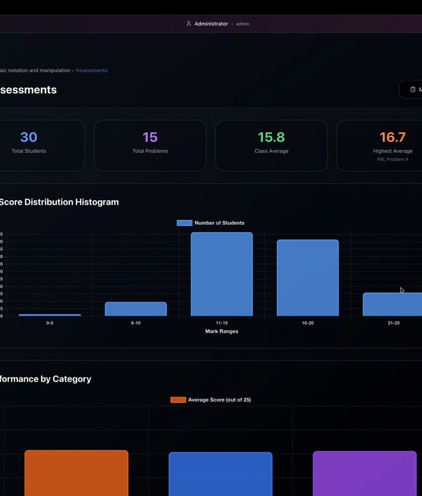Click the 0-5 histogram bar
Viewport: 422px width, 496px height.
click(49, 315)
